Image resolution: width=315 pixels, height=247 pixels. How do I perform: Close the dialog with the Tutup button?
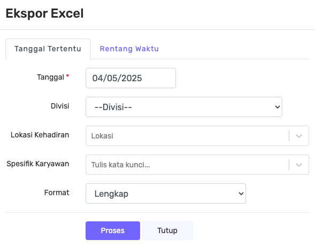[x=167, y=230]
